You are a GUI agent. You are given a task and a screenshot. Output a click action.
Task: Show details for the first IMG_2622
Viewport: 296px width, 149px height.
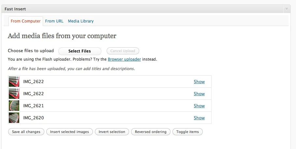(199, 82)
